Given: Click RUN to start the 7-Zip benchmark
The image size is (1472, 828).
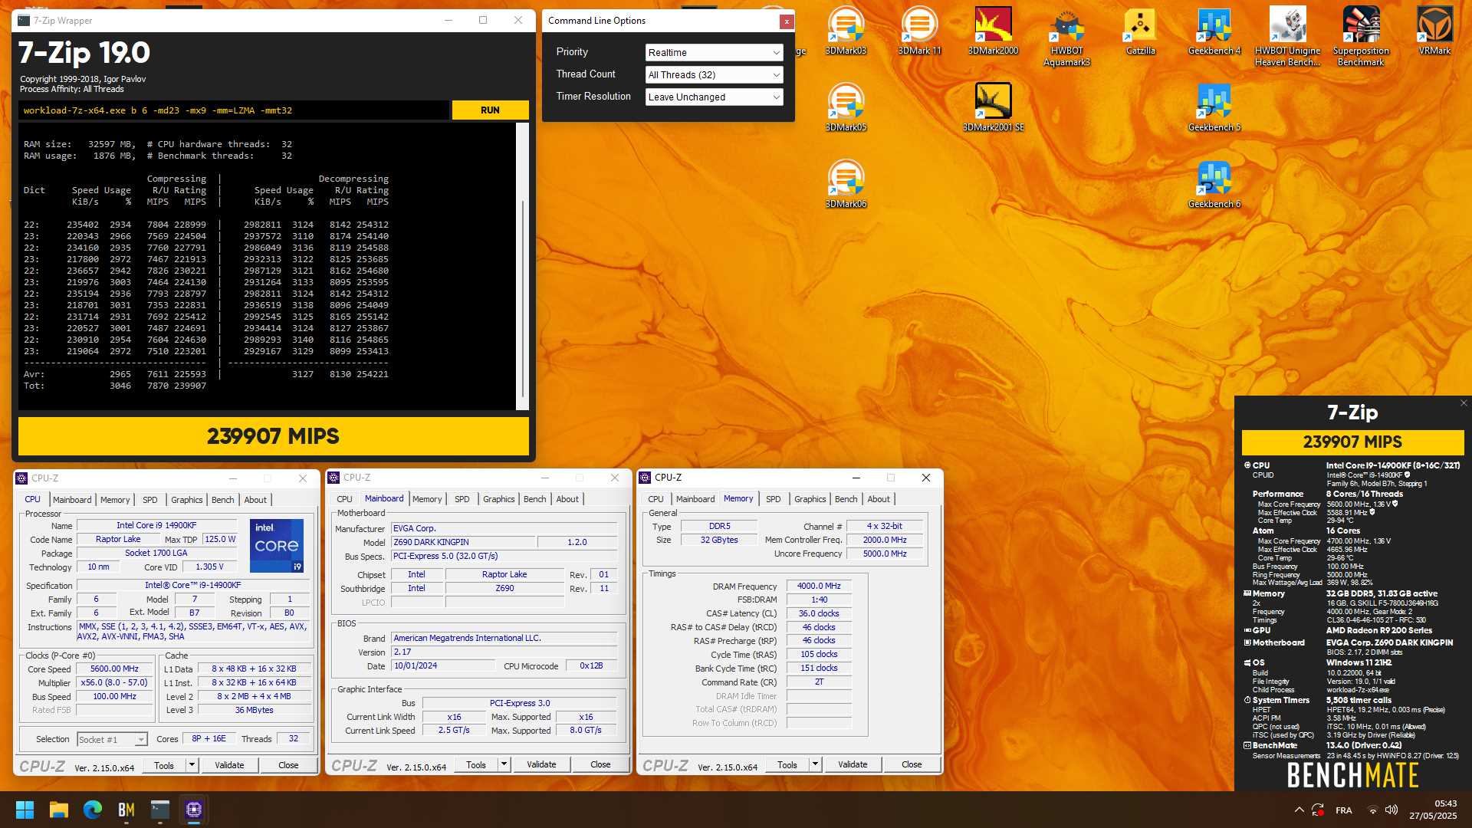Looking at the screenshot, I should pyautogui.click(x=490, y=110).
